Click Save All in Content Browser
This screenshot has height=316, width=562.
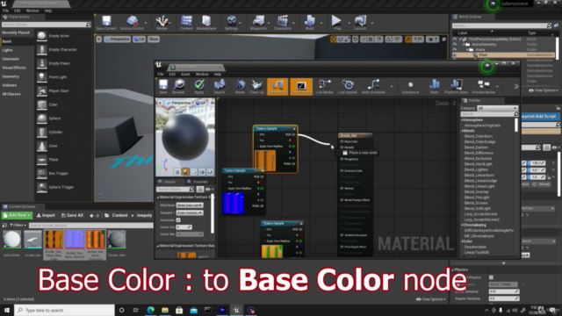[72, 215]
